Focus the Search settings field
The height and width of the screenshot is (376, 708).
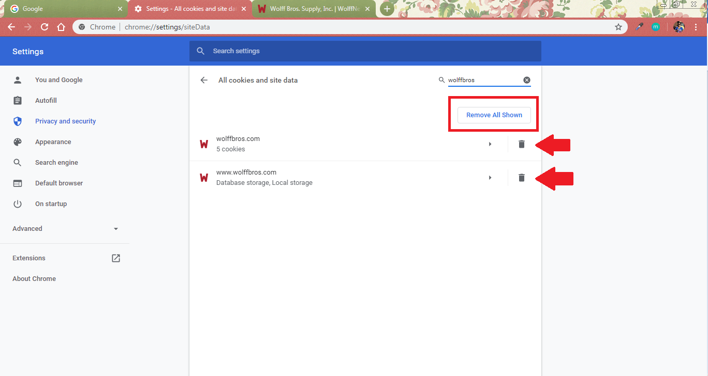[365, 51]
